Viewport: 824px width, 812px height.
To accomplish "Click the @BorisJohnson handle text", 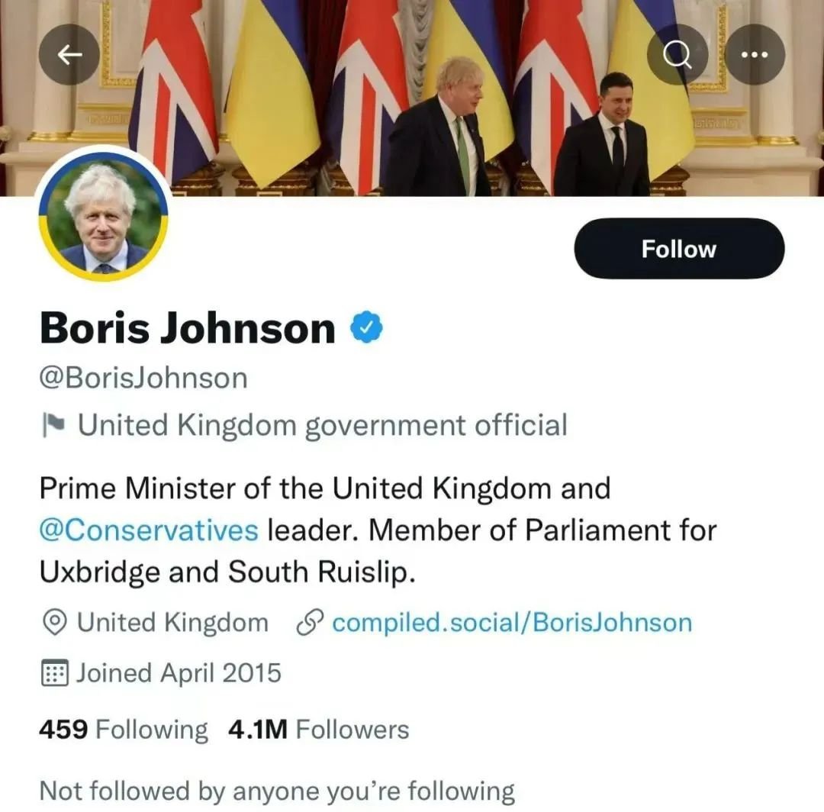I will coord(143,379).
